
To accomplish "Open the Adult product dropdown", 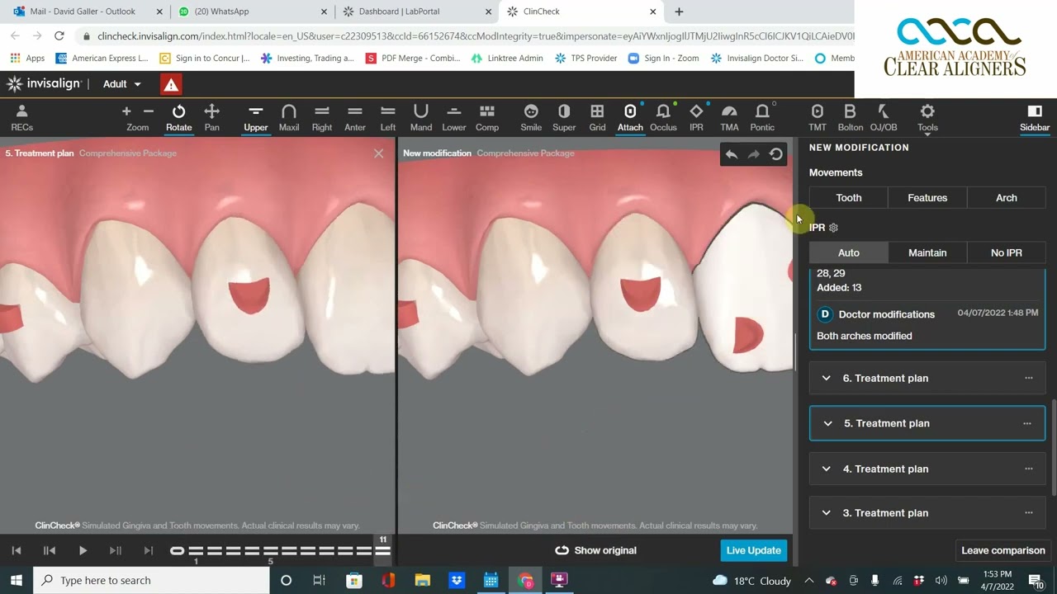I will point(122,84).
